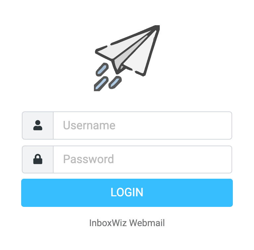The width and height of the screenshot is (254, 250).
Task: Click the padlock icon
Action: [38, 159]
